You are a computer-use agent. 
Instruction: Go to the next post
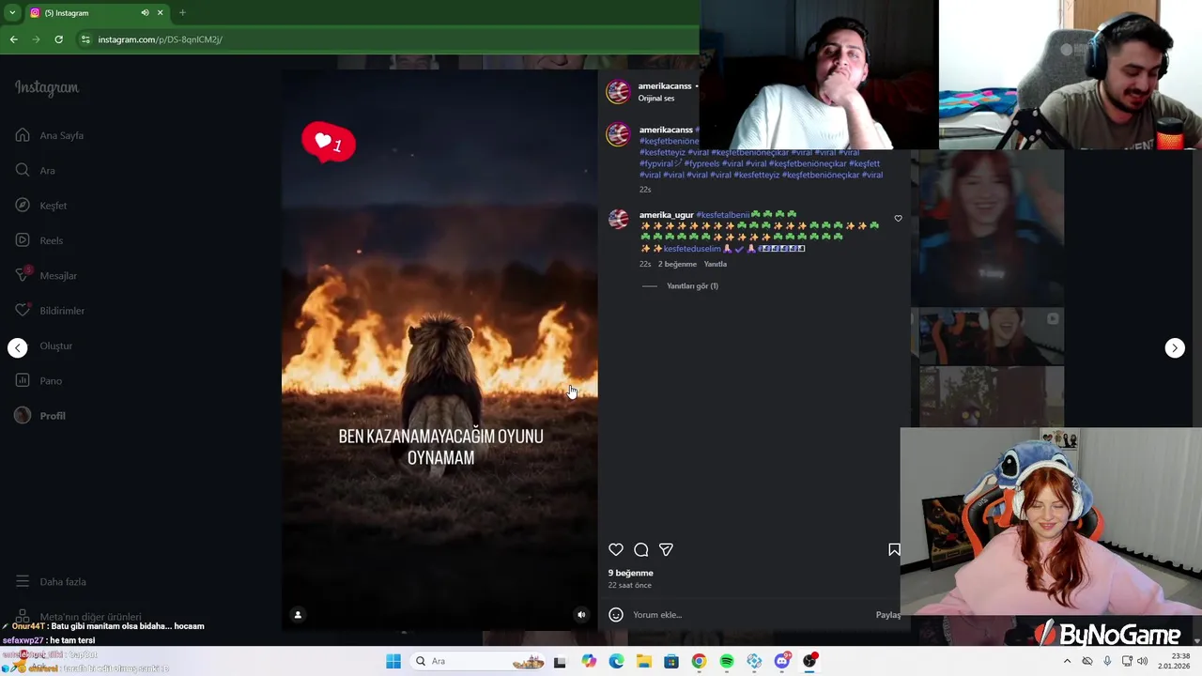click(x=1175, y=347)
